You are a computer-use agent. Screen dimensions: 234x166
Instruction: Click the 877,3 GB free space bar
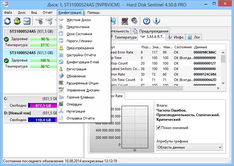[x=42, y=105]
